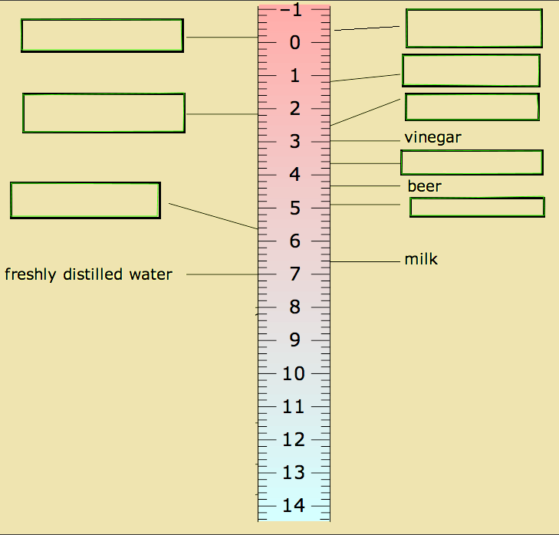The width and height of the screenshot is (559, 535).
Task: Click the vinegar label
Action: [x=432, y=138]
